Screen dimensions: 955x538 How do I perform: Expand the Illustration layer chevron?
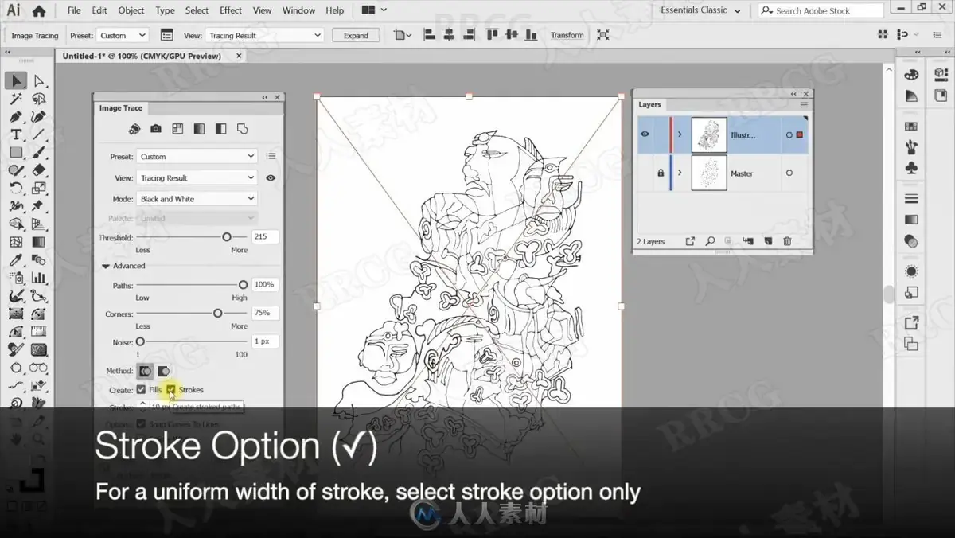(680, 134)
